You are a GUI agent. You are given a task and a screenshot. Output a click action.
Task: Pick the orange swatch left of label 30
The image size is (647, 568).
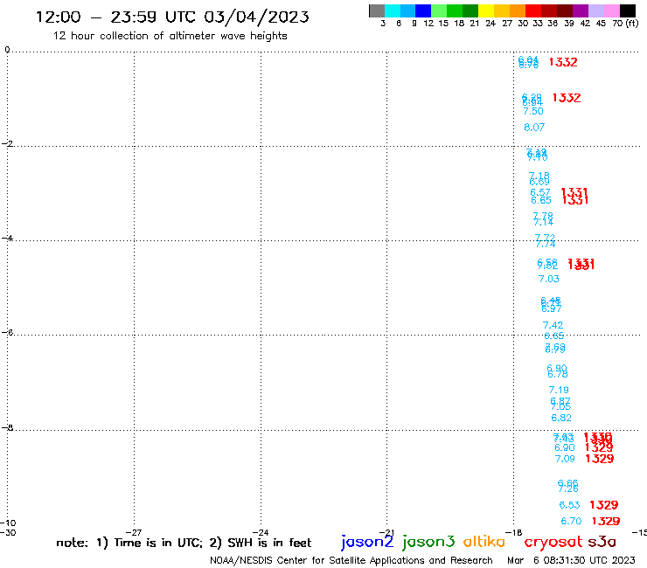518,10
